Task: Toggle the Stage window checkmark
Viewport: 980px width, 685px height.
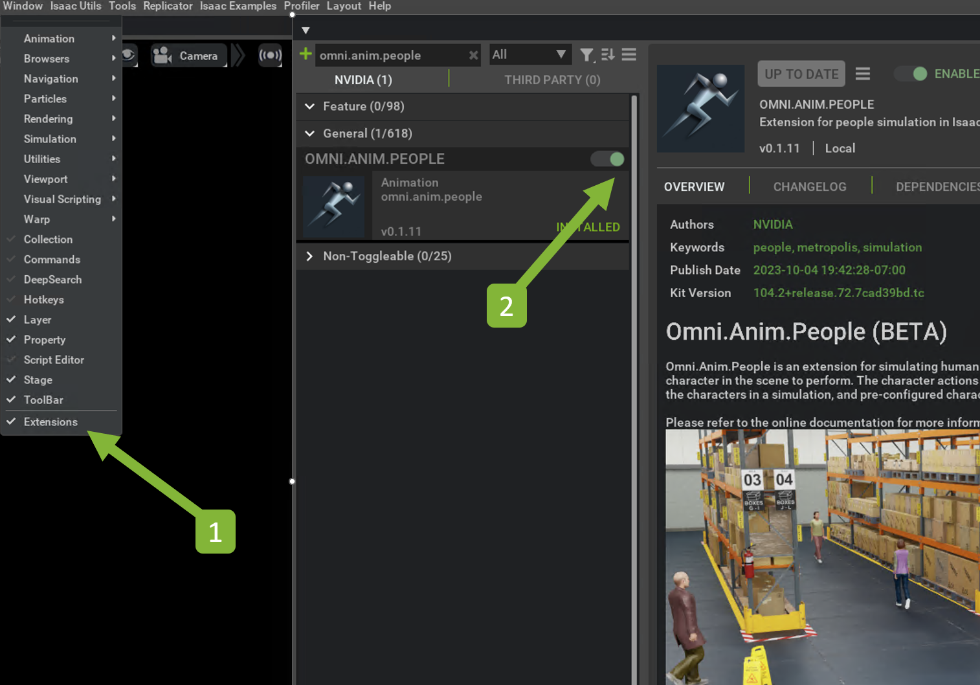Action: pos(61,380)
